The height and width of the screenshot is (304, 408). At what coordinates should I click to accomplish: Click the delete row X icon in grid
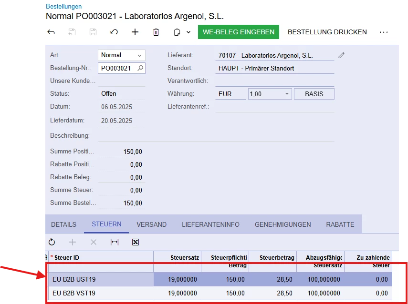(94, 242)
